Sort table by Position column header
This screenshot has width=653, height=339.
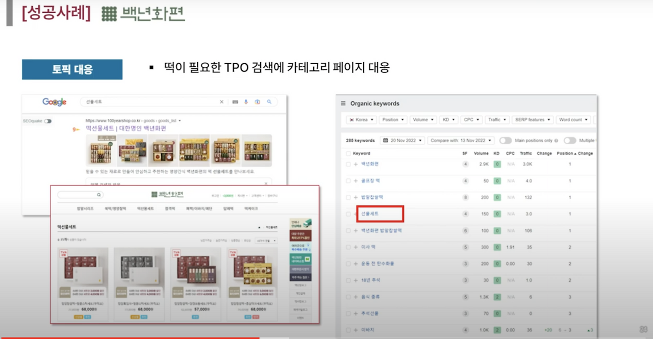pyautogui.click(x=566, y=153)
